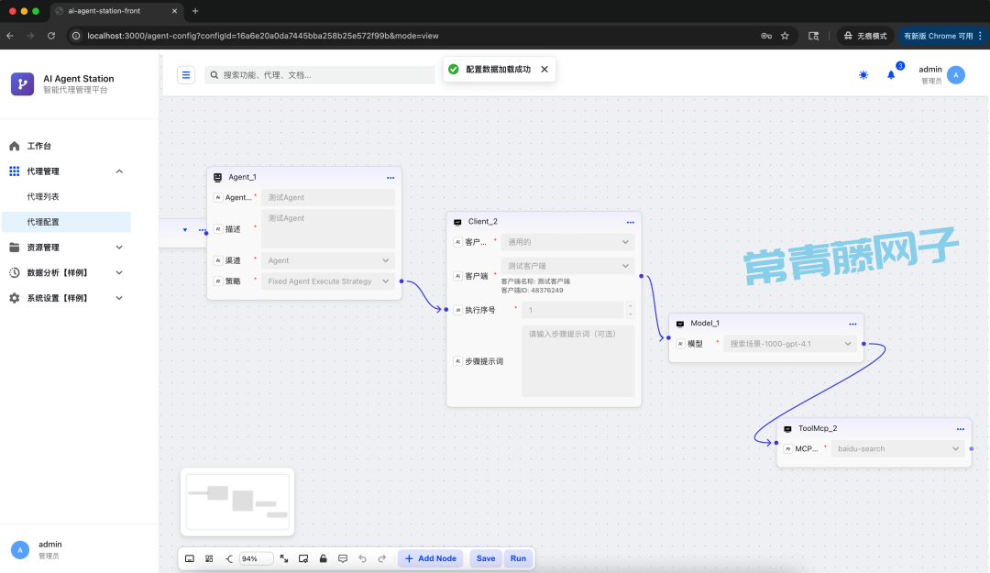Toggle the minimap icon in bottom toolbar
The width and height of the screenshot is (990, 573).
190,558
